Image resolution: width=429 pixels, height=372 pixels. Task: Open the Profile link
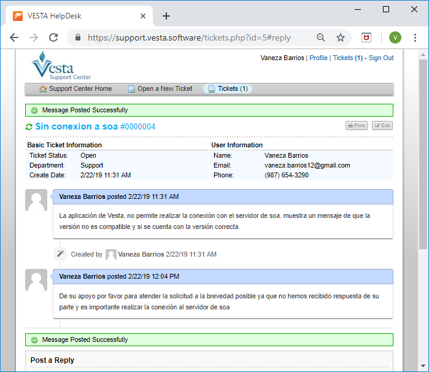pos(318,58)
